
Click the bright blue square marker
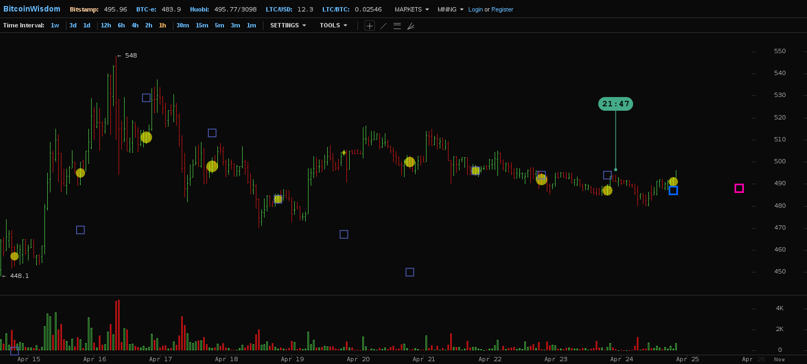tap(673, 190)
